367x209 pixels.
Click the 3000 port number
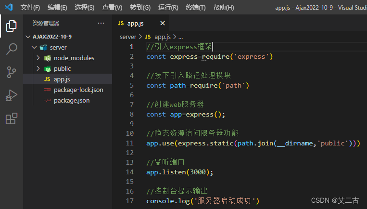[198, 172]
